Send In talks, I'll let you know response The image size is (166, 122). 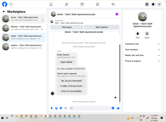pos(71,86)
